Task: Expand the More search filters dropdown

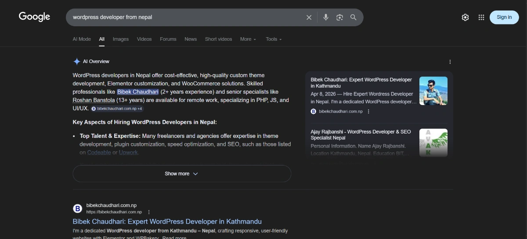Action: (248, 39)
